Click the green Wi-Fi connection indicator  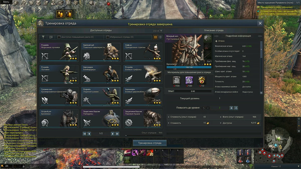(251, 166)
